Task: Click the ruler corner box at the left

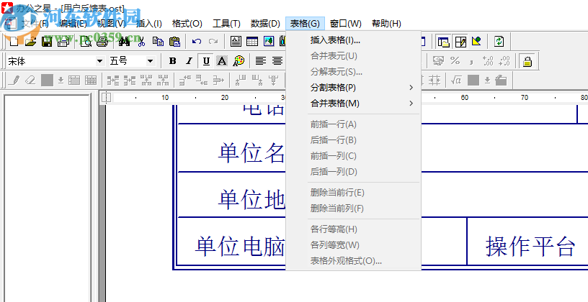Action: click(107, 98)
